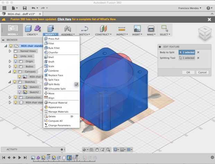Open the data panel grid icon
The image size is (215, 164).
pyautogui.click(x=5, y=8)
